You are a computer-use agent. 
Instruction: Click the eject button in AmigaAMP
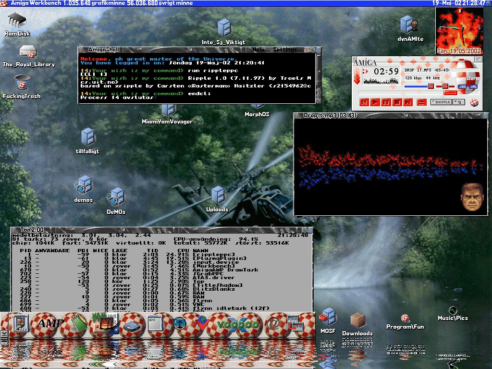(421, 102)
